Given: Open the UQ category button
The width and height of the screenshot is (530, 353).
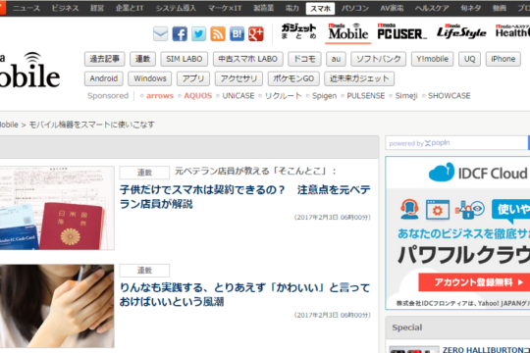Looking at the screenshot, I should click(469, 59).
